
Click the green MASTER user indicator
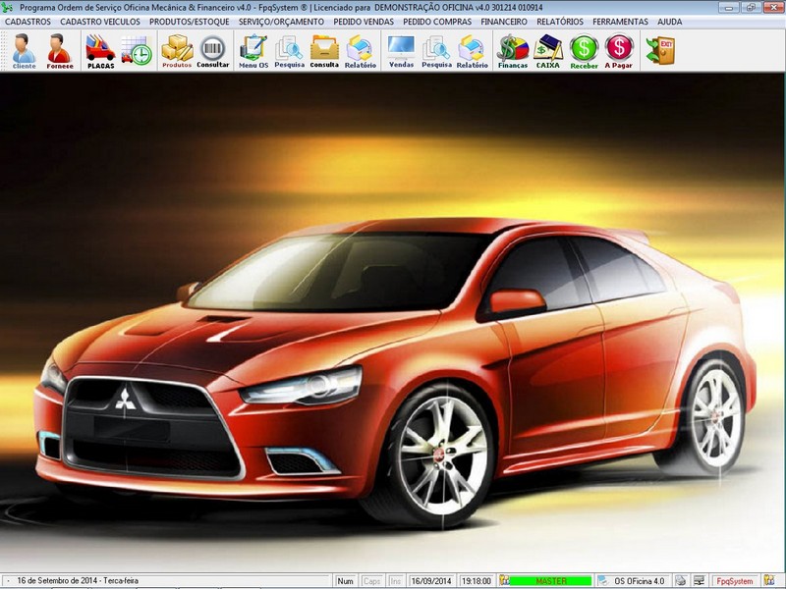[551, 581]
